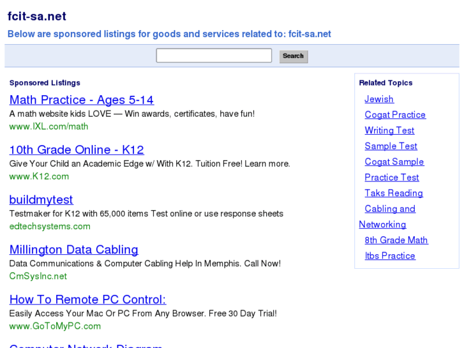Image resolution: width=464 pixels, height=348 pixels.
Task: Select the Taks Reading related topic
Action: click(x=394, y=193)
